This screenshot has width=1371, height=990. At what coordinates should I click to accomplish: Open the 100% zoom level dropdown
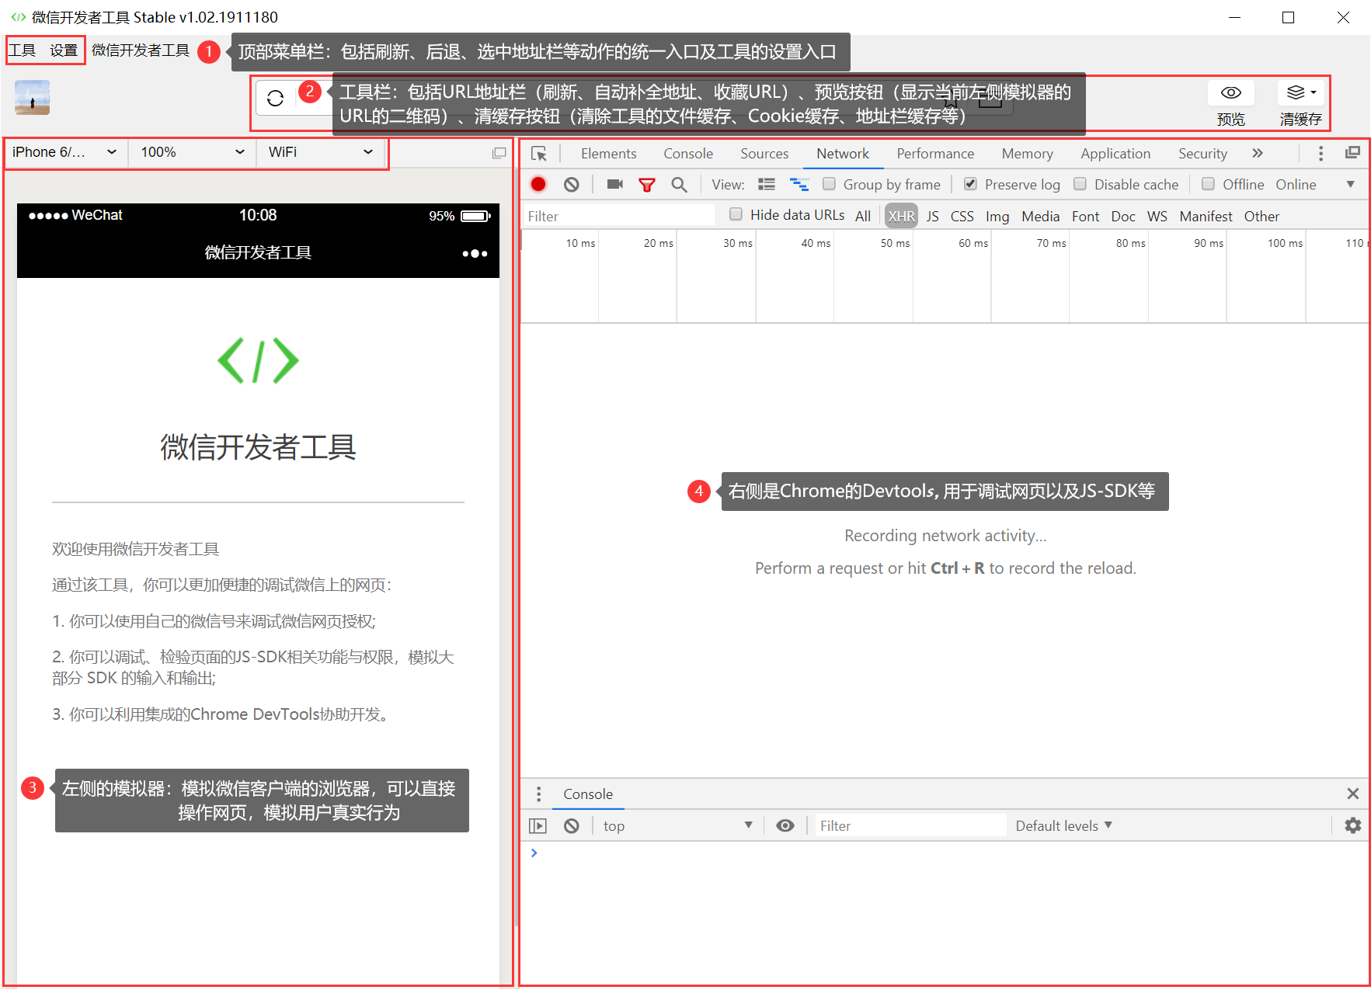click(193, 152)
